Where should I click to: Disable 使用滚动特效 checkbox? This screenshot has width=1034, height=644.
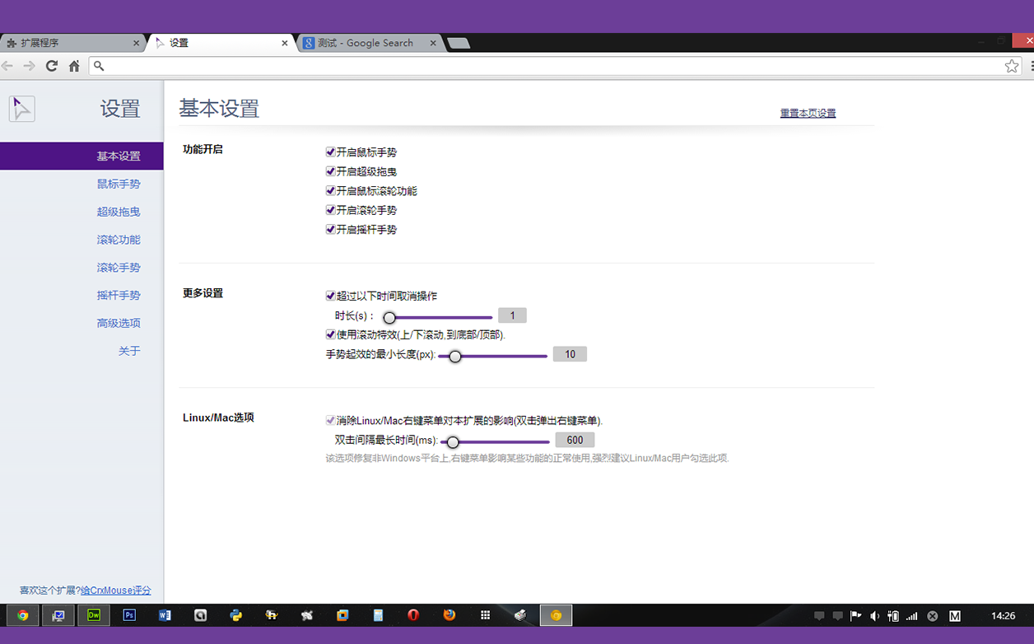(x=330, y=335)
